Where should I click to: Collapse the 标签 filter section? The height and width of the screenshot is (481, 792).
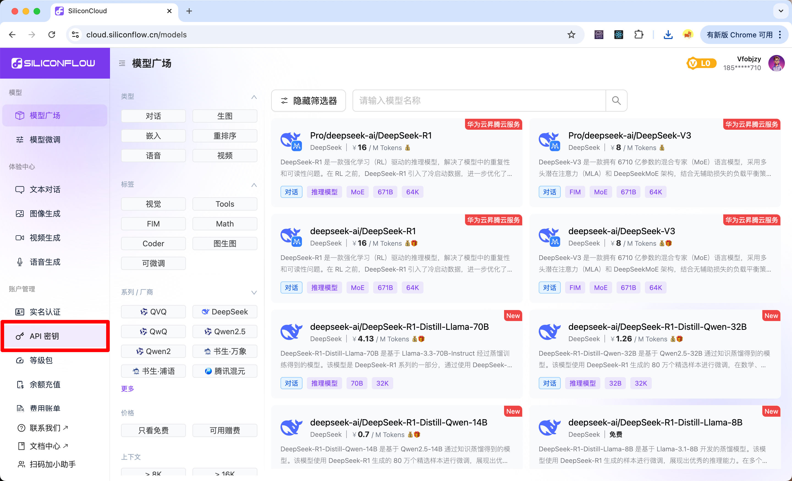(x=254, y=185)
